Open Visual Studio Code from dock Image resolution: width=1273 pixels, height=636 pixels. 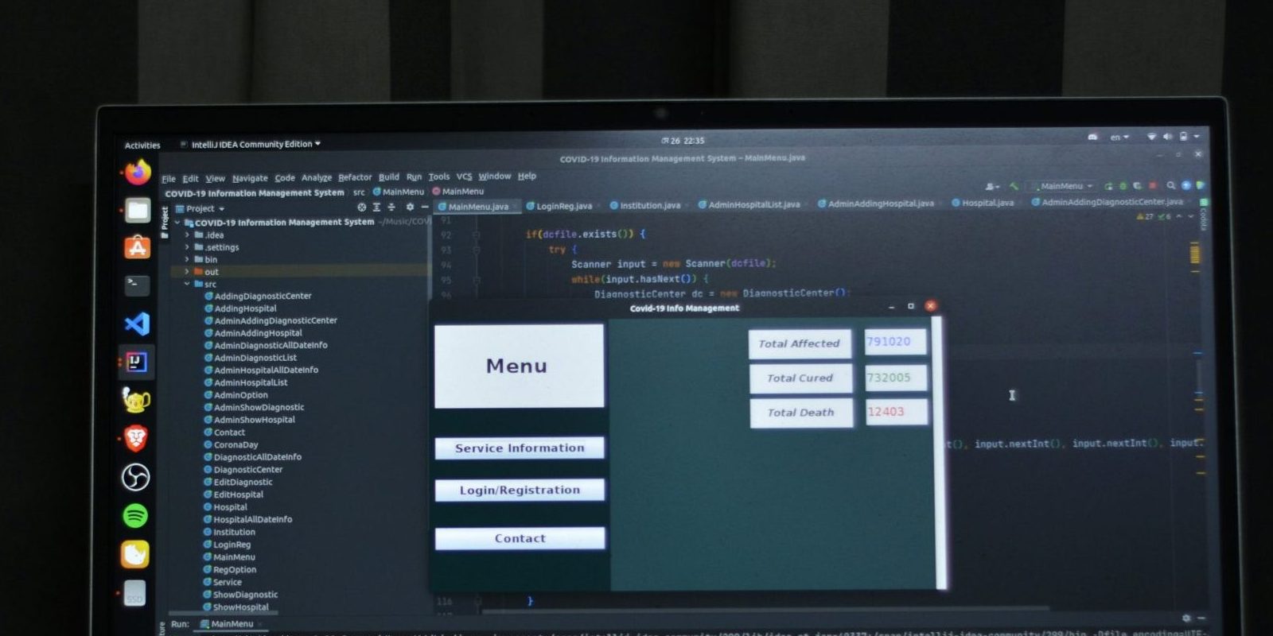[x=137, y=324]
